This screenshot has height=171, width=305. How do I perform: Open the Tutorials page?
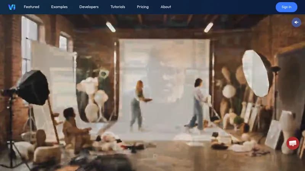118,7
